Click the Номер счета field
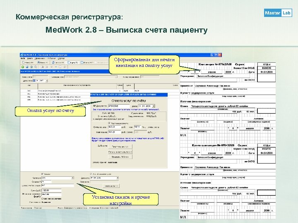Viewport: 298px width, 223px height. (x=40, y=77)
